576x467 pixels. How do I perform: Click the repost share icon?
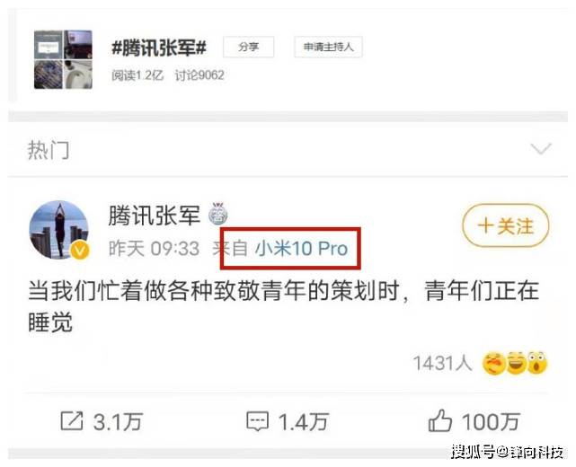pos(71,421)
